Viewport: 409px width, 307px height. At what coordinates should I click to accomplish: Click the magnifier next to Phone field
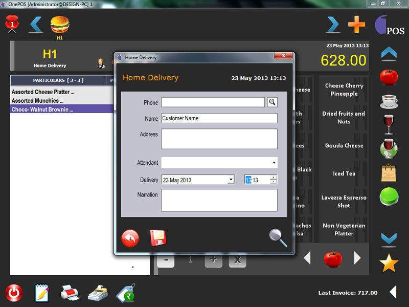click(x=272, y=102)
